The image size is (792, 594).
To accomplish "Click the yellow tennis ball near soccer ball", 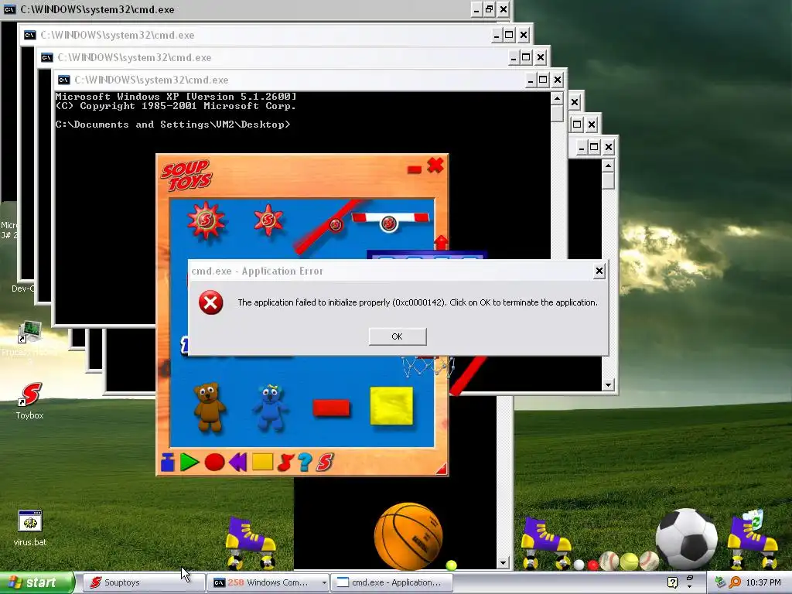I will coord(629,562).
